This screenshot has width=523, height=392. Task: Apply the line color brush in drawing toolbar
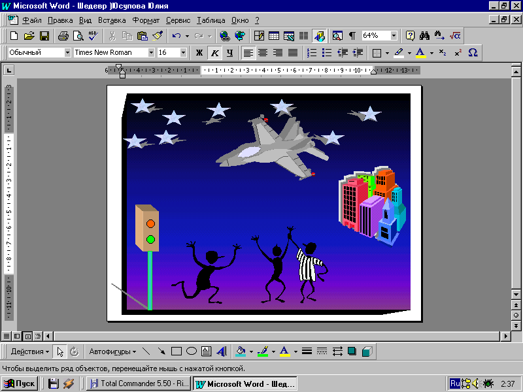(x=263, y=351)
